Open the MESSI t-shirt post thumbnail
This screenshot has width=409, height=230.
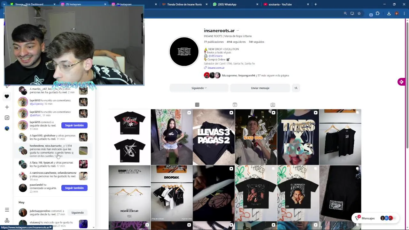(298, 193)
